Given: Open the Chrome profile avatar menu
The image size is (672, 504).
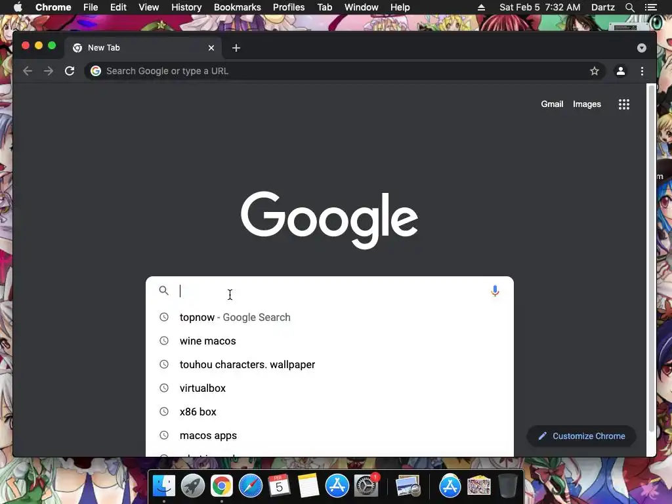Looking at the screenshot, I should (620, 71).
